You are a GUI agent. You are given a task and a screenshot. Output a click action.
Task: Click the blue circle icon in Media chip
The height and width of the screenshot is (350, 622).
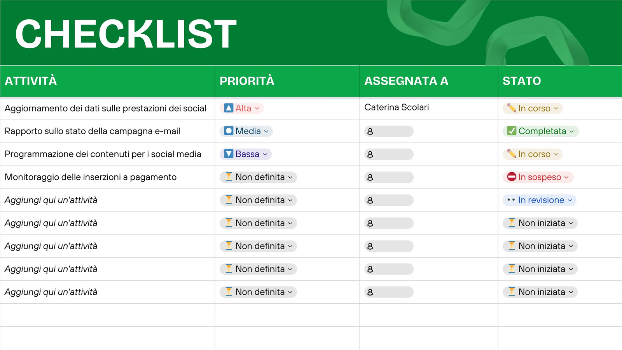[x=229, y=131]
